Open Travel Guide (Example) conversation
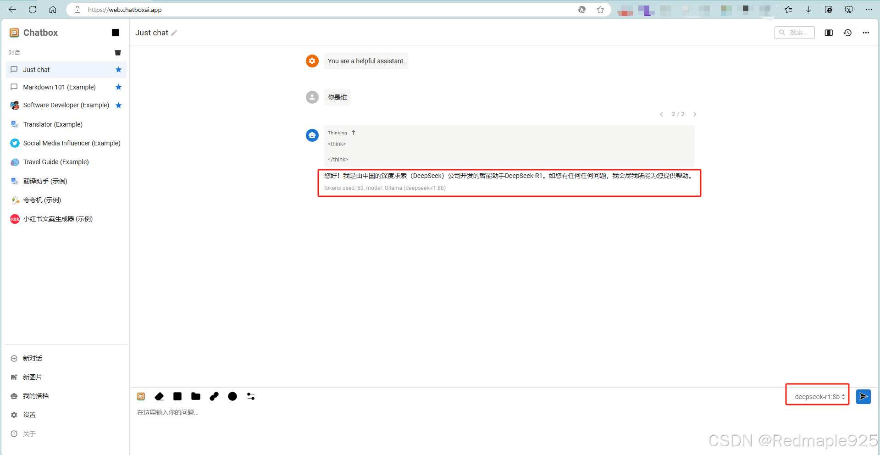 click(x=66, y=162)
